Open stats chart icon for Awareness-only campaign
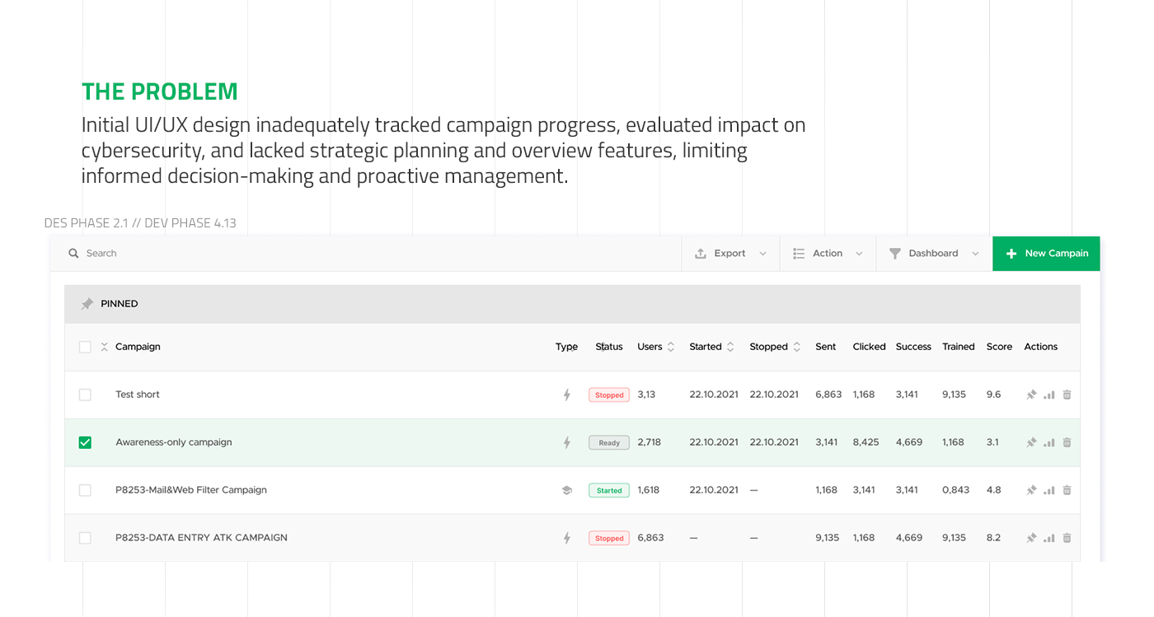This screenshot has height=617, width=1154. pyautogui.click(x=1048, y=442)
